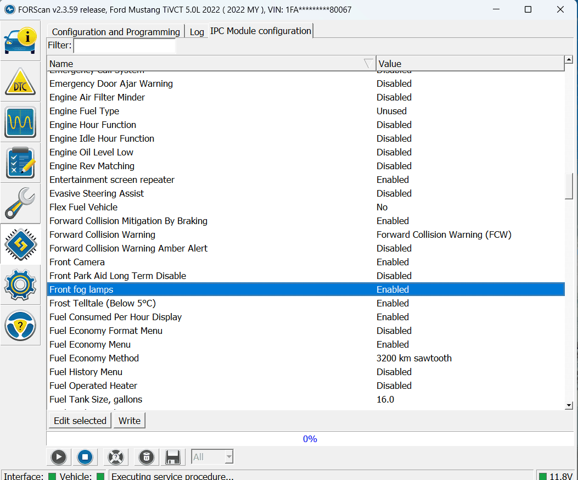Select Front Park Aid Long Term Disable row
Viewport: 578px width, 480px height.
[x=306, y=276]
